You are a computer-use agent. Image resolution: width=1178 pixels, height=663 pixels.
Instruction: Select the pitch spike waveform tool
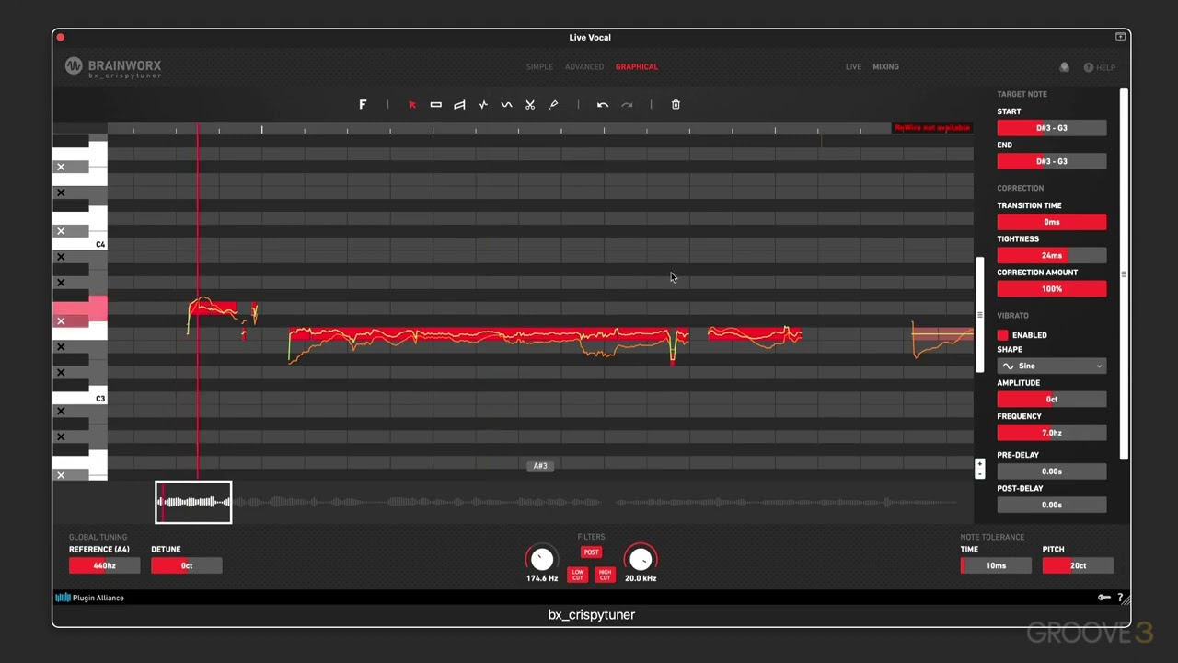[x=483, y=105]
